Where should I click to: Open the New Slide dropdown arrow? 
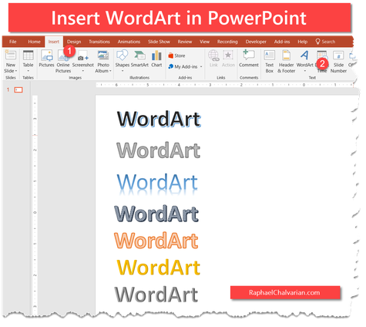click(x=16, y=71)
